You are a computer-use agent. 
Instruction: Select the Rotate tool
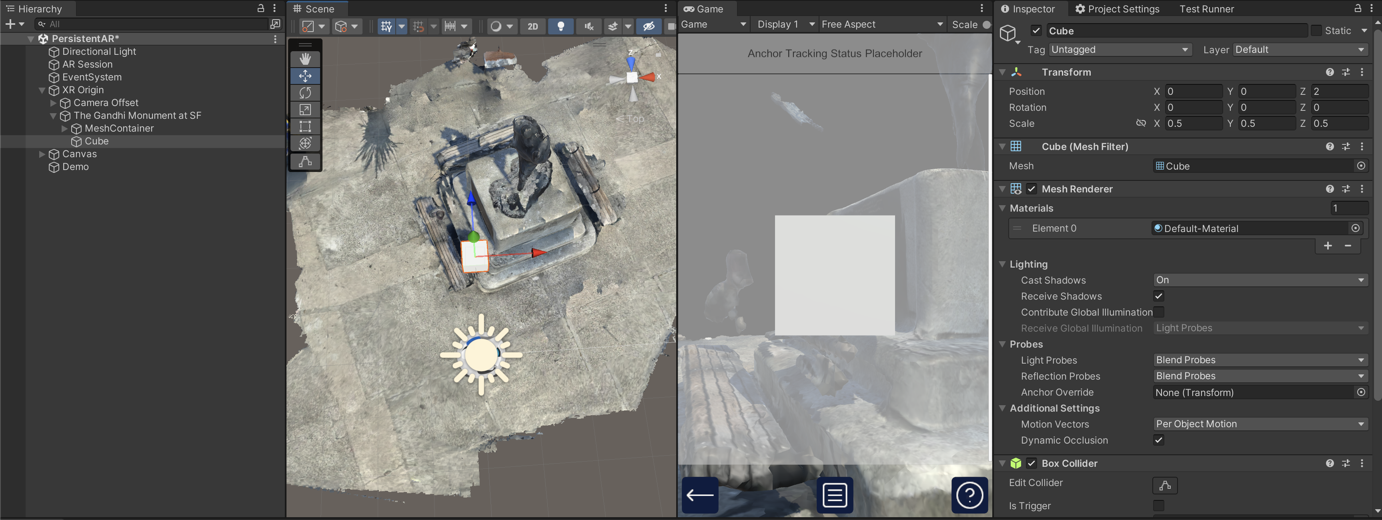tap(305, 93)
